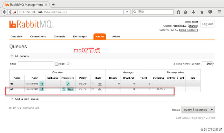
Task: Sort by Exclusive column header
Action: point(53,78)
